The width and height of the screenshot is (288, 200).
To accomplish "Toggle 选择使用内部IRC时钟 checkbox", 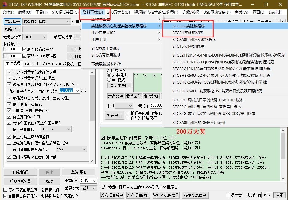I will tap(9, 84).
